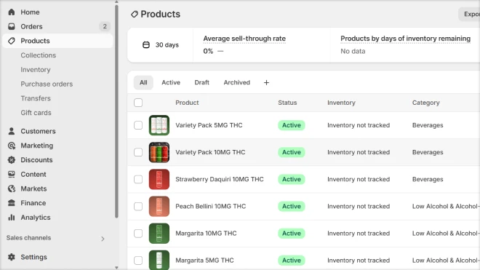Expand the Sales channels chevron

tap(103, 239)
